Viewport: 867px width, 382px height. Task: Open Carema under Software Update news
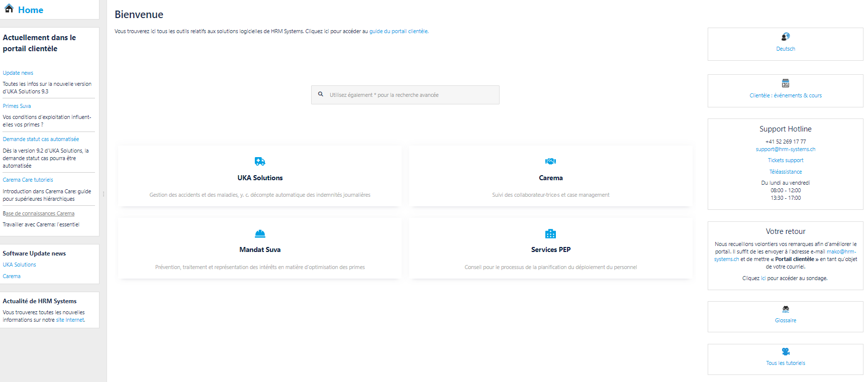point(12,276)
